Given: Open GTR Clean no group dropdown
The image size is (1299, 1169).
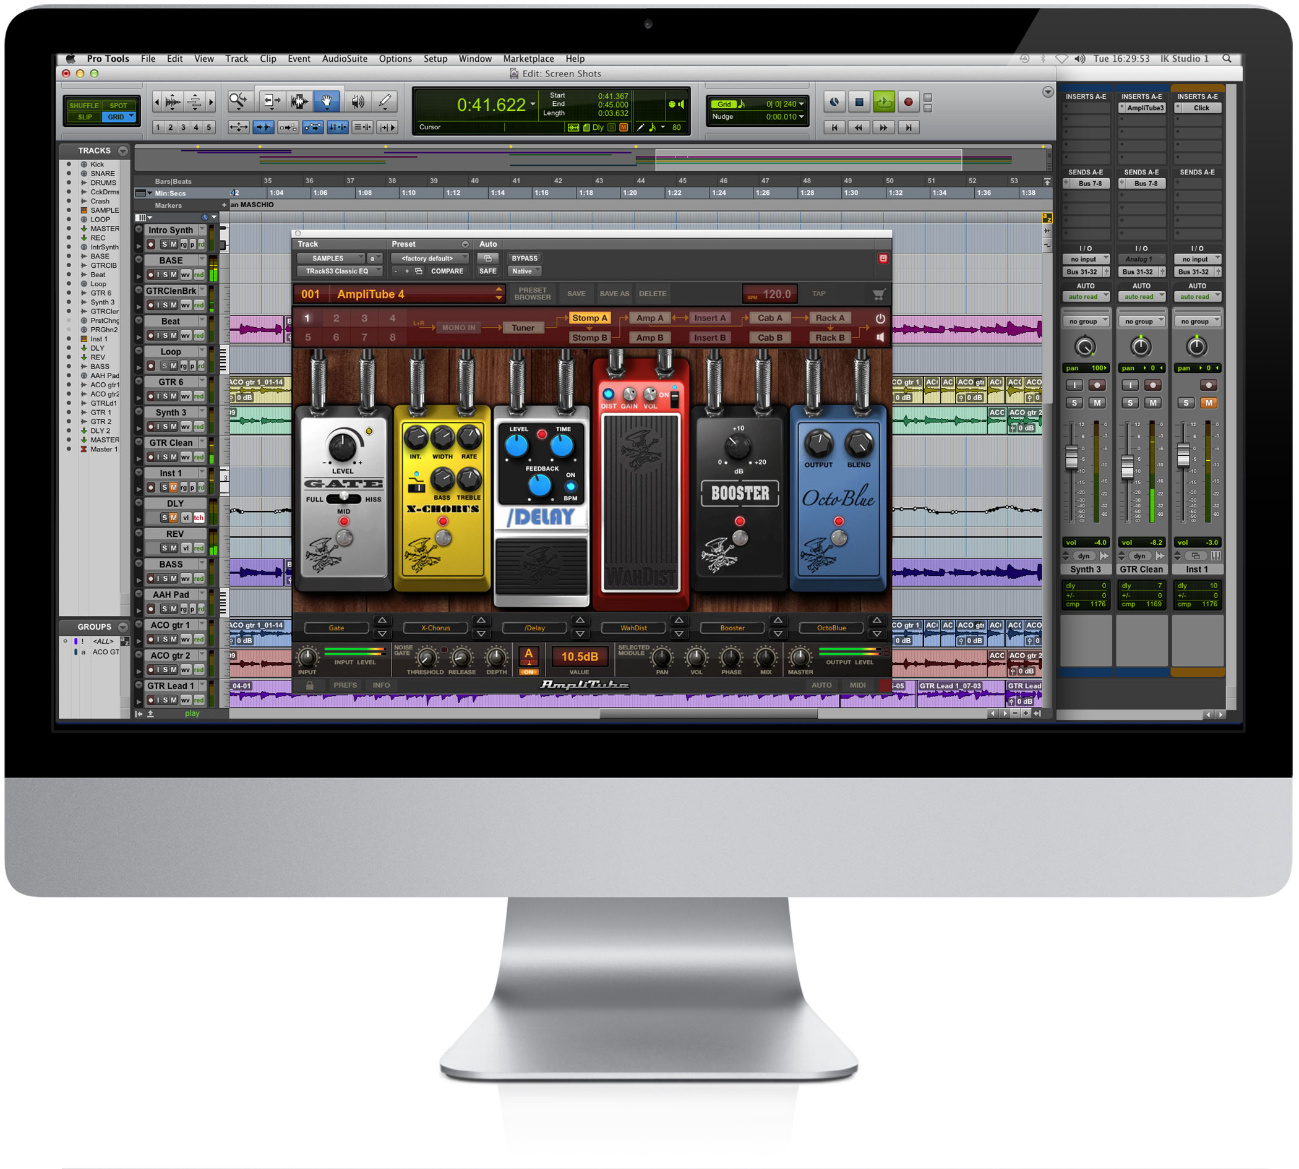Looking at the screenshot, I should point(1141,321).
